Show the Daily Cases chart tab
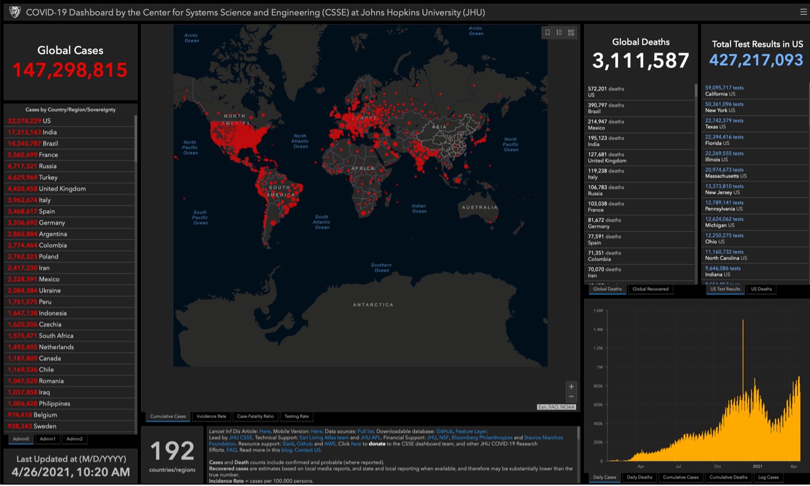 (x=604, y=478)
